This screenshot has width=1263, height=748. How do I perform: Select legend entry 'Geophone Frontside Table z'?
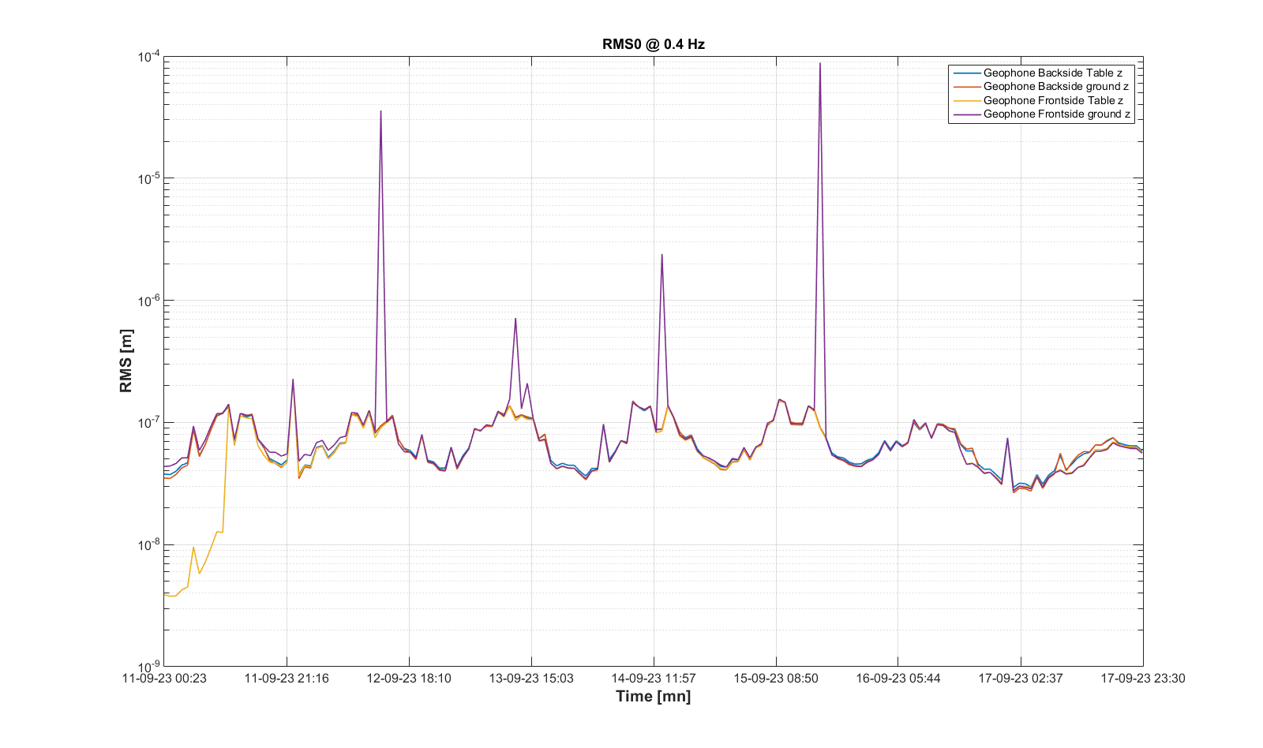pyautogui.click(x=1053, y=100)
